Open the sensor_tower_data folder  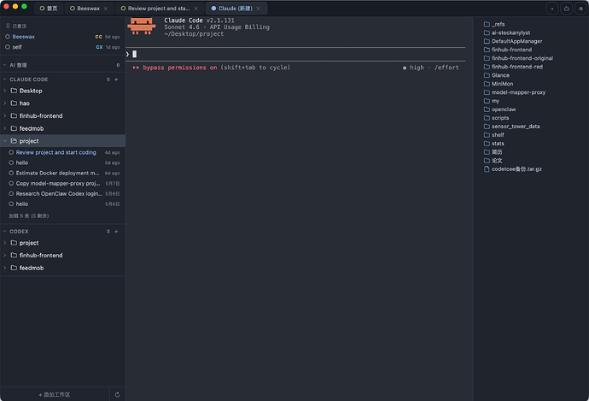pyautogui.click(x=511, y=127)
